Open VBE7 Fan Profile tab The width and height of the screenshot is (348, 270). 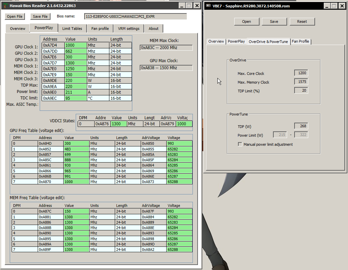coord(300,41)
